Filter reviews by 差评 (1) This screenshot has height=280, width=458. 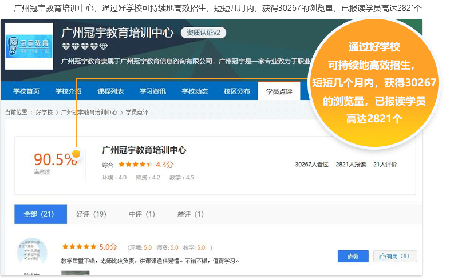[191, 214]
